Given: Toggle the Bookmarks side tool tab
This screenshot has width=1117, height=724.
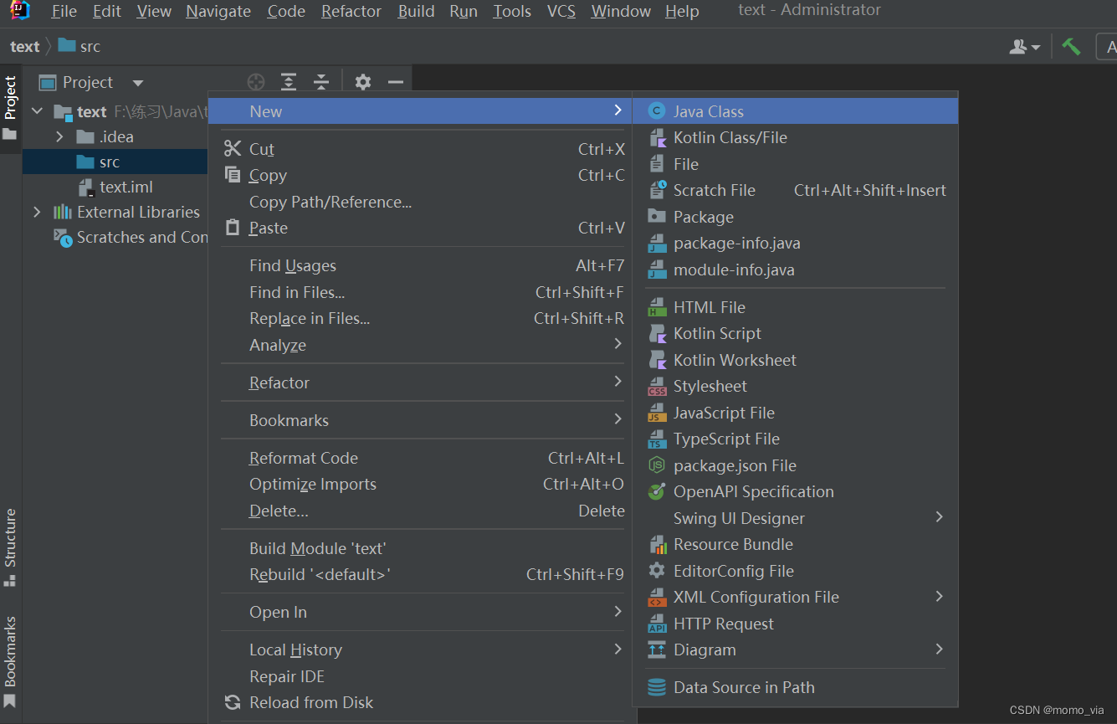Looking at the screenshot, I should coord(10,663).
